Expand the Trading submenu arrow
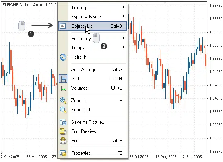Image resolution: width=223 pixels, height=162 pixels. (124, 7)
